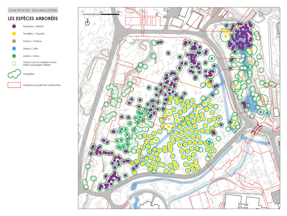
Task: Click the north arrow compass symbol
Action: [87, 22]
